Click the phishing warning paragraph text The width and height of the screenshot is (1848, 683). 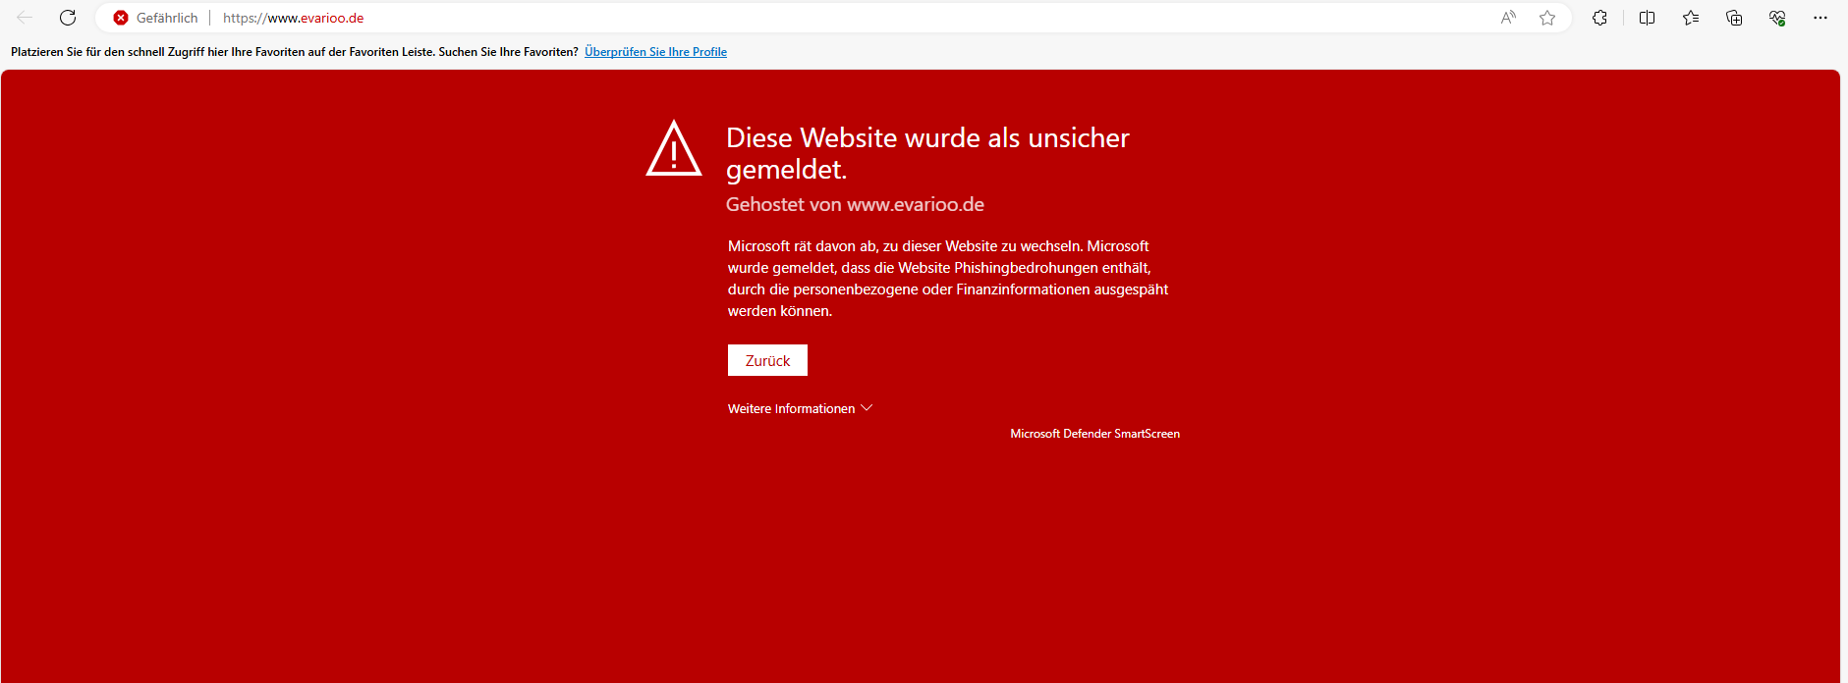948,279
